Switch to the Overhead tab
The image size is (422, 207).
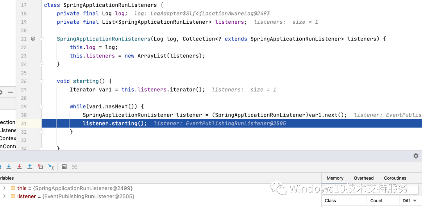point(364,178)
